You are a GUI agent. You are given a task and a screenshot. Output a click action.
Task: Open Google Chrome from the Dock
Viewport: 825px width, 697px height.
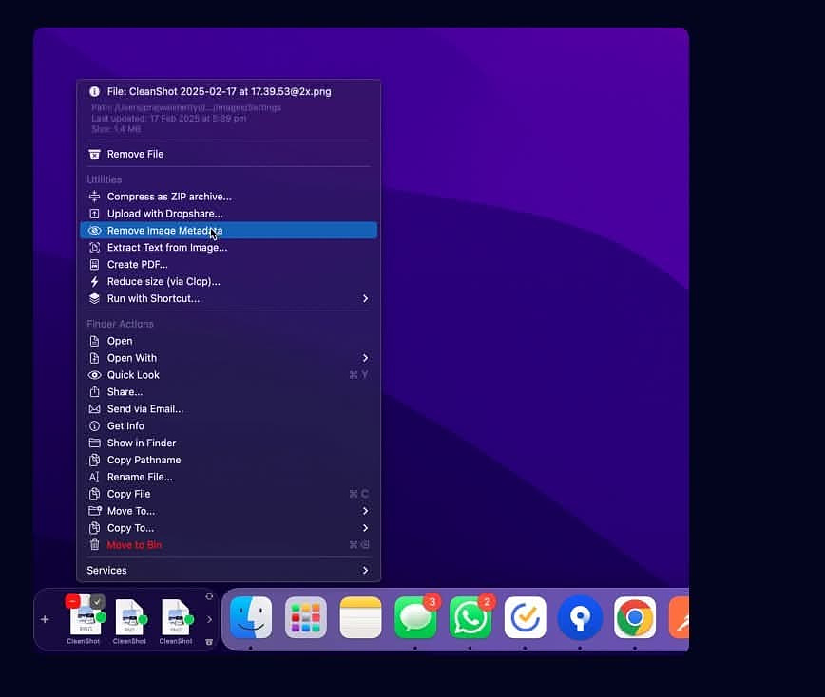634,618
